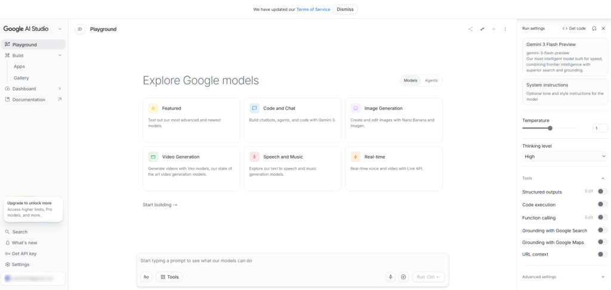The image size is (611, 290).
Task: Click the Temperature slider handle
Action: click(550, 128)
